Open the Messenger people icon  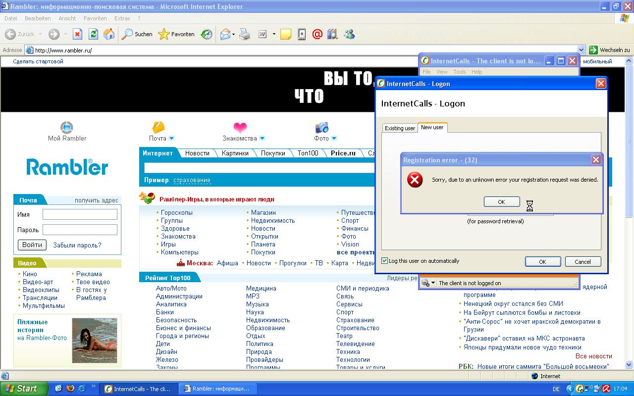[x=349, y=34]
